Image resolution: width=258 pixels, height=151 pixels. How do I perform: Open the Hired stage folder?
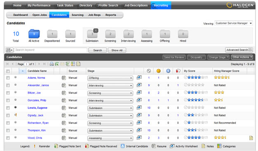pyautogui.click(x=183, y=34)
